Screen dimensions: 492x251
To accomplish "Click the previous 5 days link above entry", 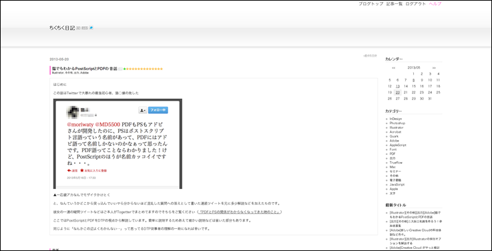I will [370, 55].
